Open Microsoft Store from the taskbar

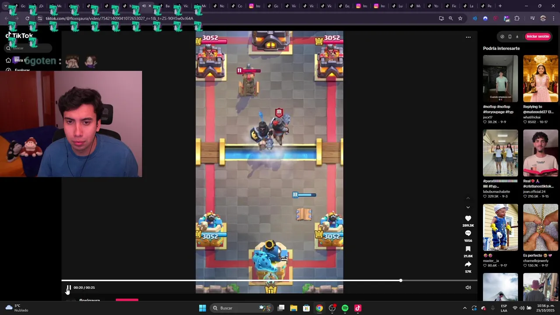coord(306,308)
